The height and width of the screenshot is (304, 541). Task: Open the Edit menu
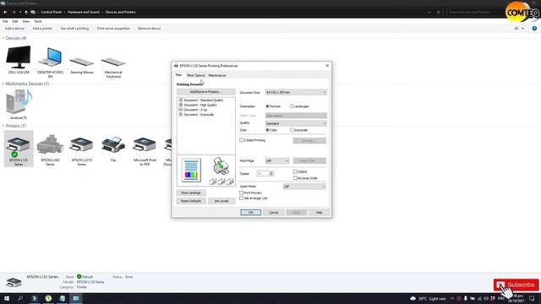[15, 21]
